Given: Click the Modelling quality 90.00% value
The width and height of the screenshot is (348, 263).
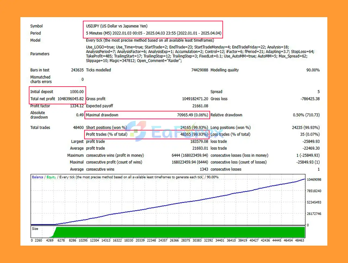Looking at the screenshot, I should [313, 70].
